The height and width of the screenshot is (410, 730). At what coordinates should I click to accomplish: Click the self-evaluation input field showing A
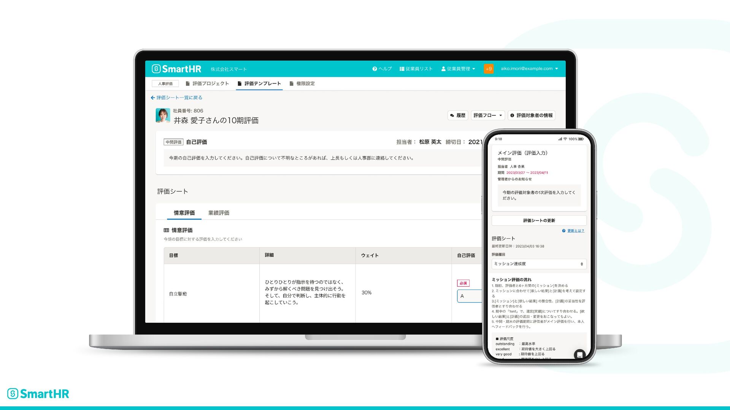(470, 296)
